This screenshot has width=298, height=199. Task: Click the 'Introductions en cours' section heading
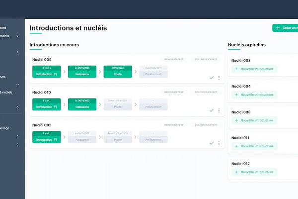[54, 45]
